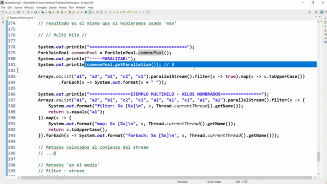This screenshot has width=327, height=184.
Task: Open the Source menu
Action: point(18,8)
